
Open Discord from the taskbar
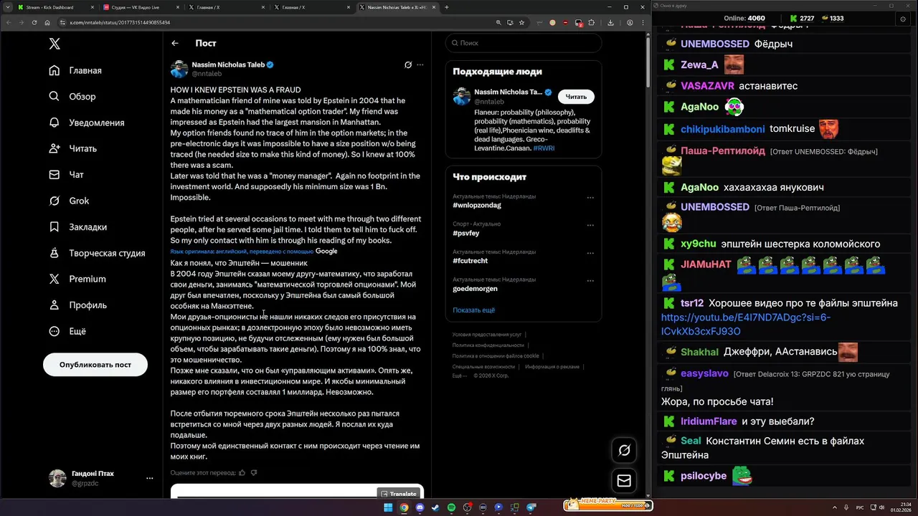pyautogui.click(x=420, y=507)
